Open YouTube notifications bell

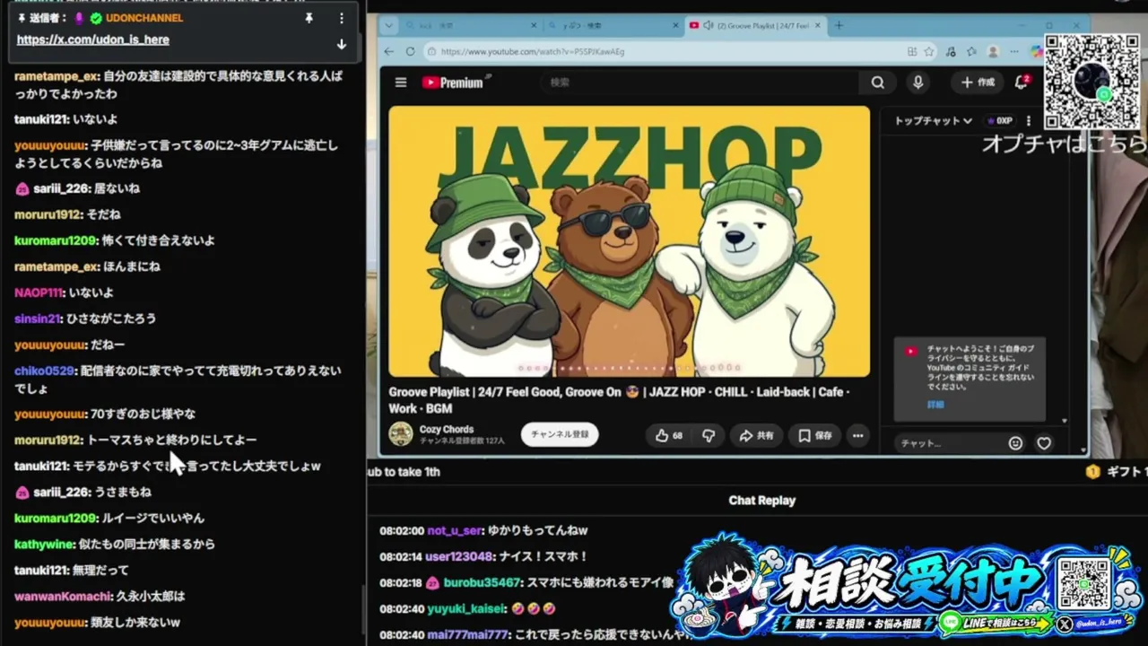[1021, 83]
